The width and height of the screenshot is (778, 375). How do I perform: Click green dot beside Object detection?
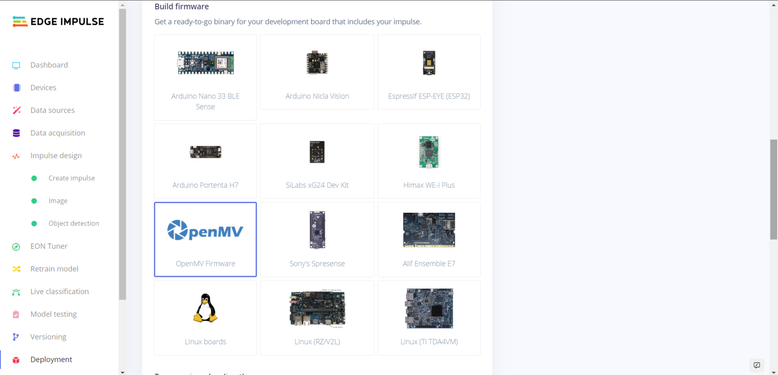34,224
